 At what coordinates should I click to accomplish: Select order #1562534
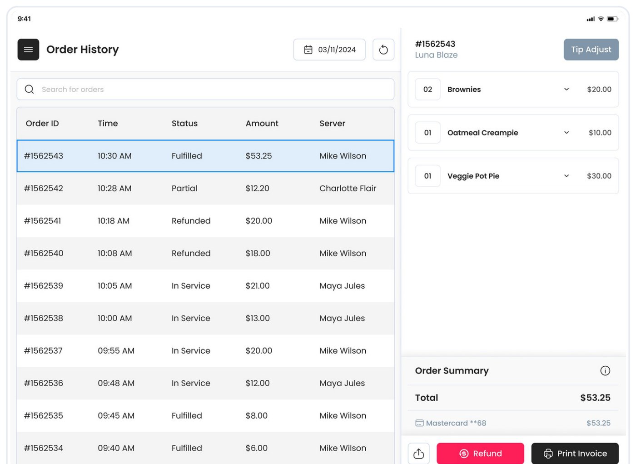(x=205, y=448)
